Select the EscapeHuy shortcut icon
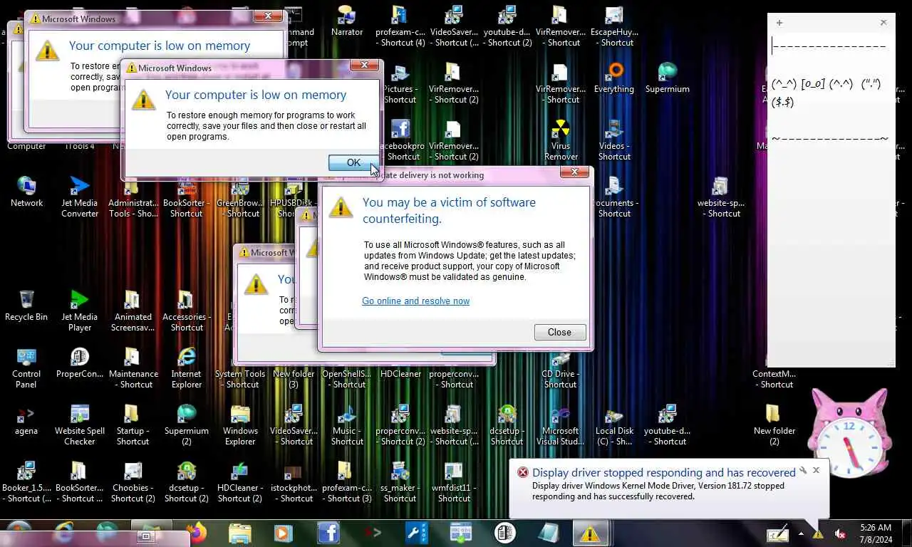 click(x=614, y=26)
